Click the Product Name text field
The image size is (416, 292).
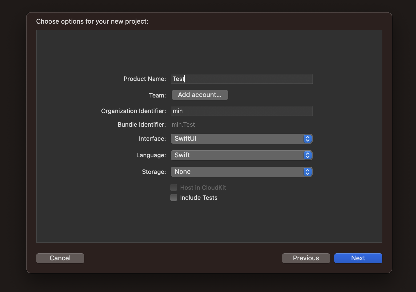[x=242, y=79]
